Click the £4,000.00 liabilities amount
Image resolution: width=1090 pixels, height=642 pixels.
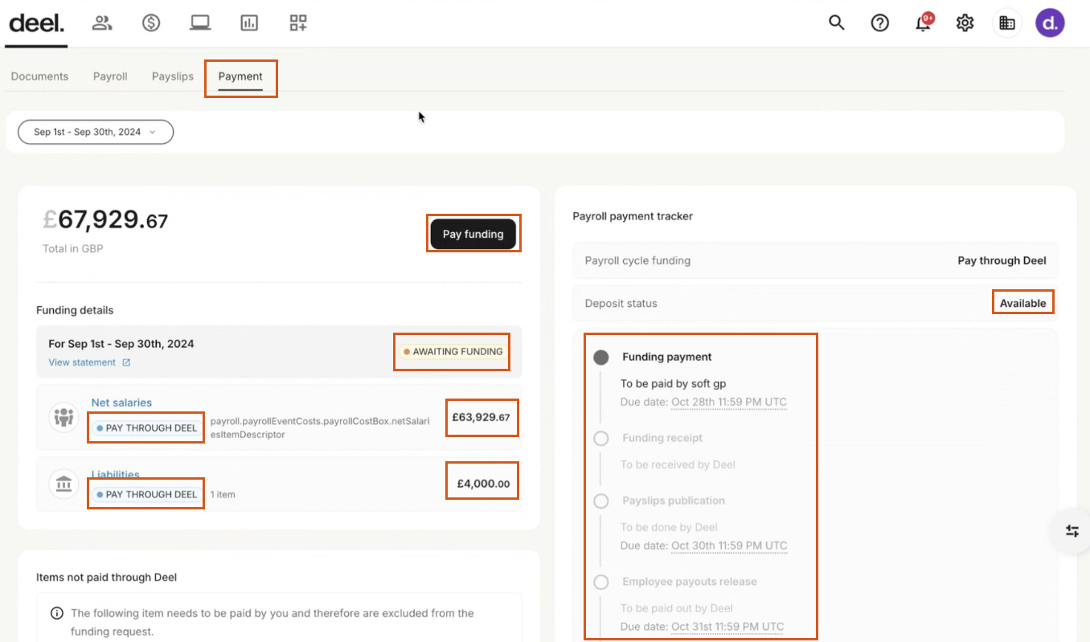483,484
